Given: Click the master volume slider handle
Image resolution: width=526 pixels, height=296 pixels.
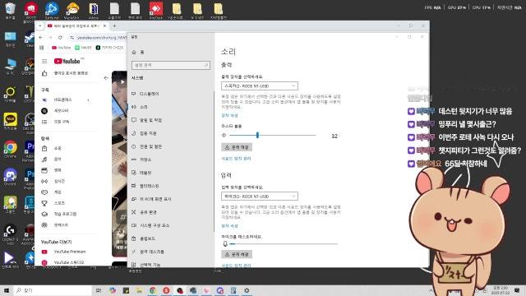Looking at the screenshot, I should pos(257,135).
